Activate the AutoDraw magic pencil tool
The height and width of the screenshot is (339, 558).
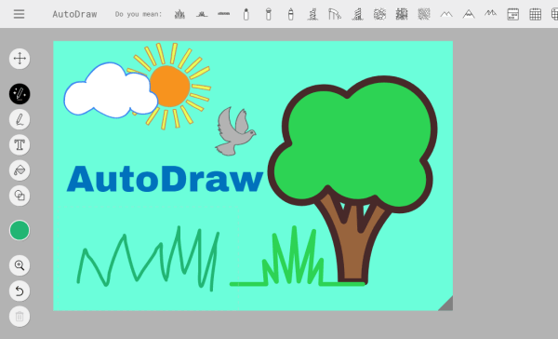(x=20, y=94)
